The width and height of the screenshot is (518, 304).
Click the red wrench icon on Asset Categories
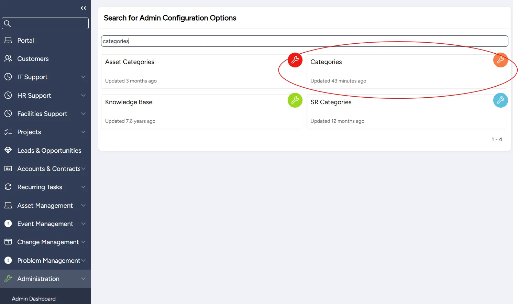pyautogui.click(x=295, y=60)
